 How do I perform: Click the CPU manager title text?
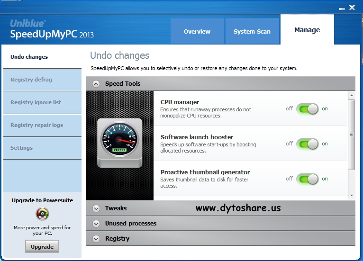(180, 102)
